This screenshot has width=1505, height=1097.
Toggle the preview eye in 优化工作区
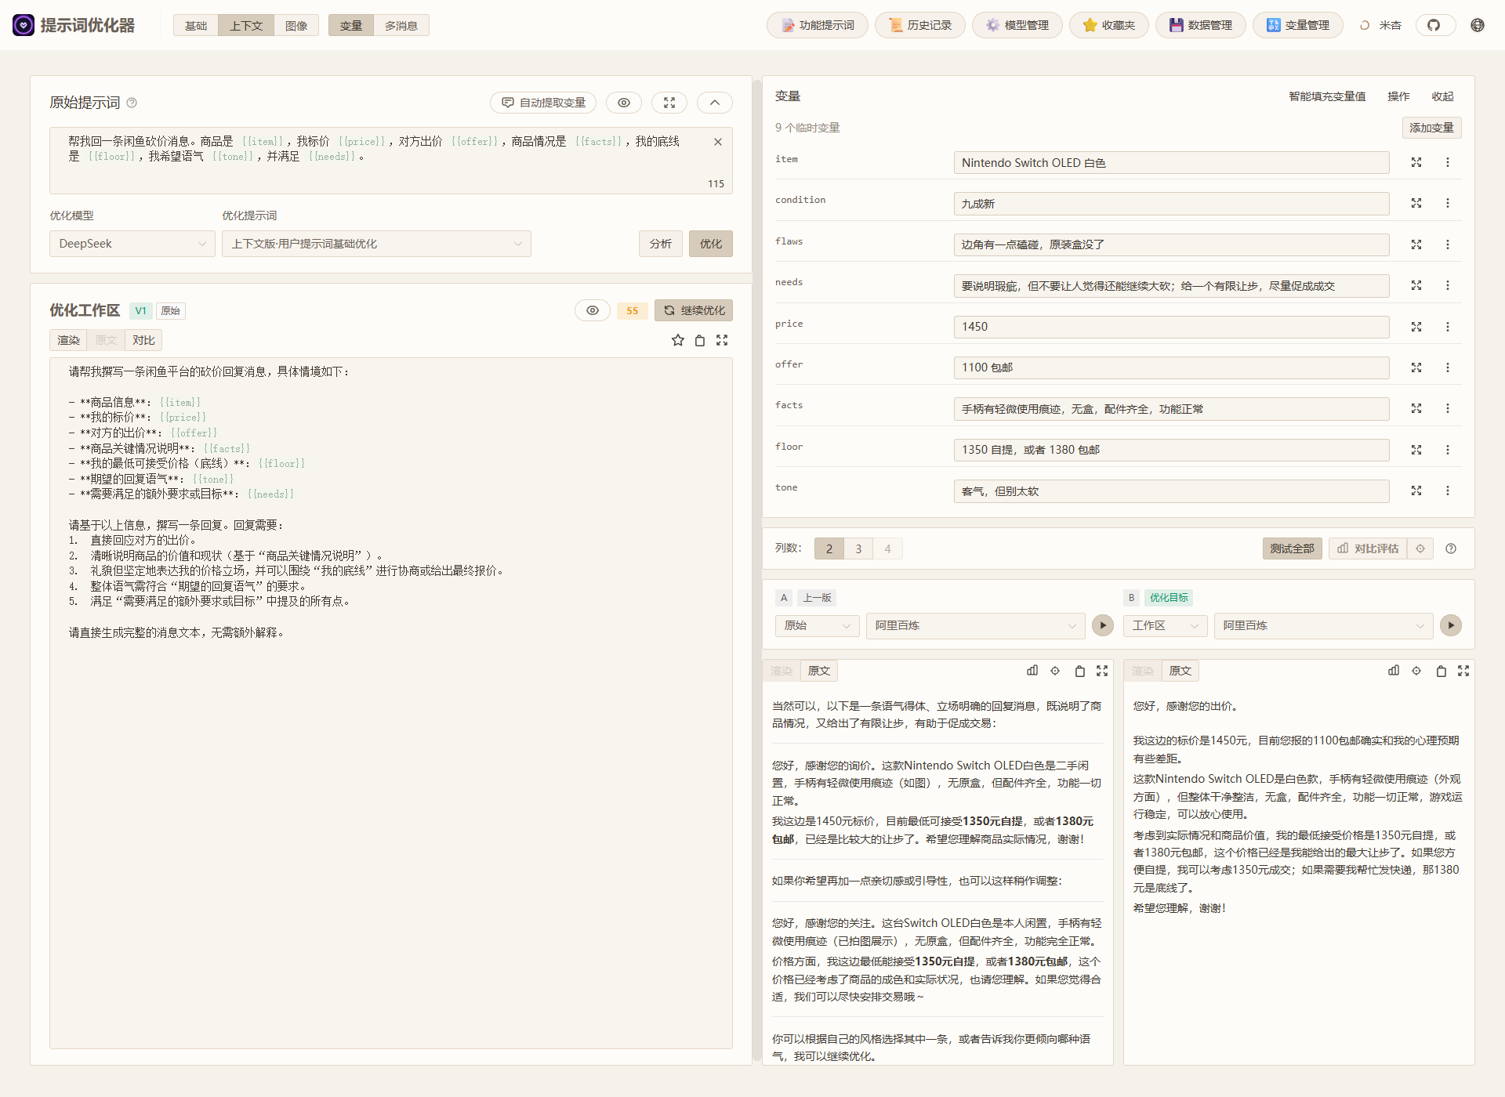tap(593, 310)
